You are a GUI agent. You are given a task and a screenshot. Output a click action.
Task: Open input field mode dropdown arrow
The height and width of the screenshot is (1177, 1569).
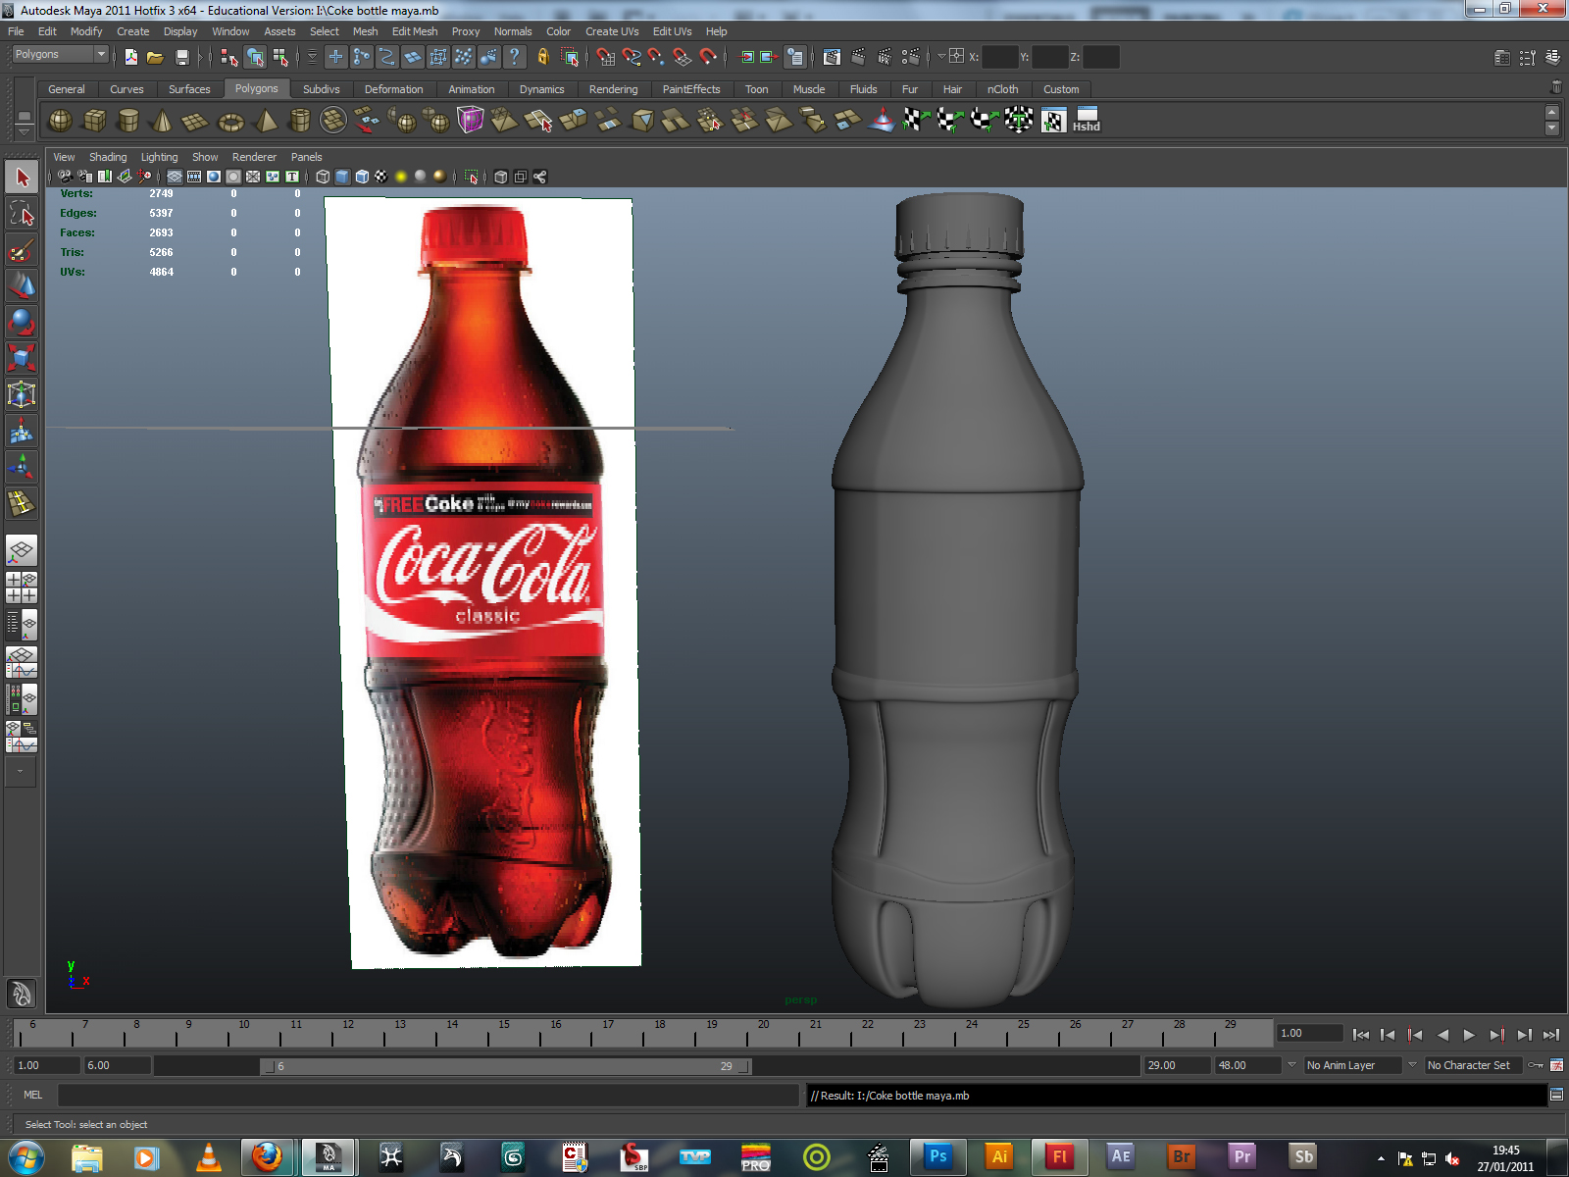(941, 57)
